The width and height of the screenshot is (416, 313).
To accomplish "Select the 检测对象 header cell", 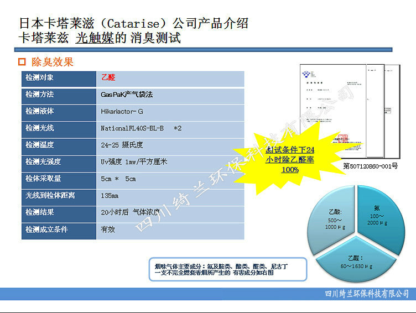I will coord(59,78).
